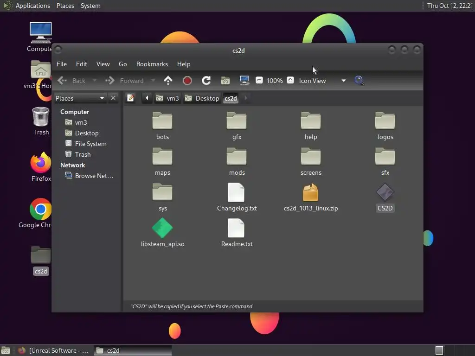Viewport: 475px width, 356px height.
Task: Click show desktop button in taskbar
Action: click(x=6, y=350)
